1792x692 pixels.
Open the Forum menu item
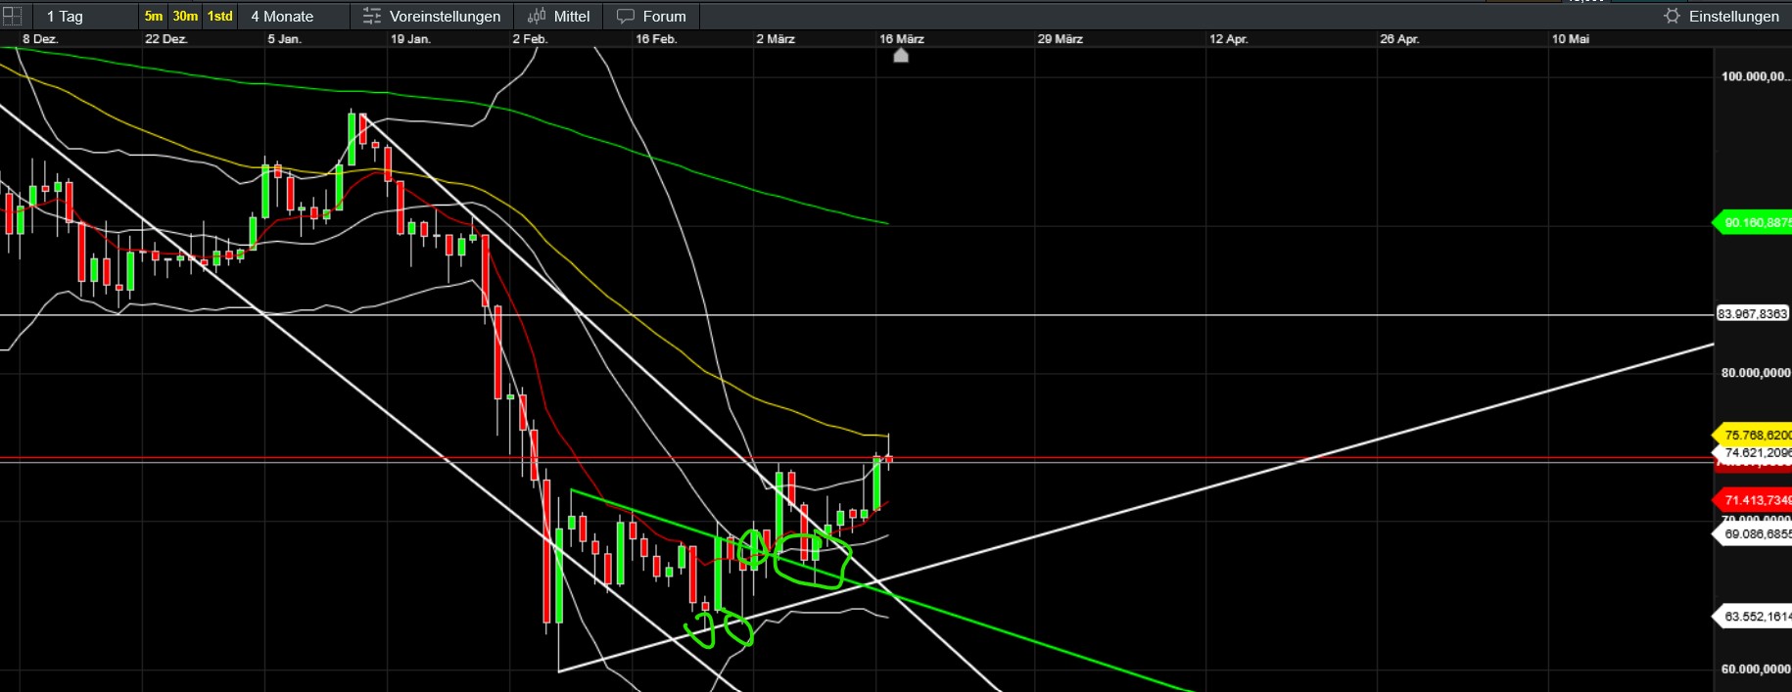coord(664,16)
